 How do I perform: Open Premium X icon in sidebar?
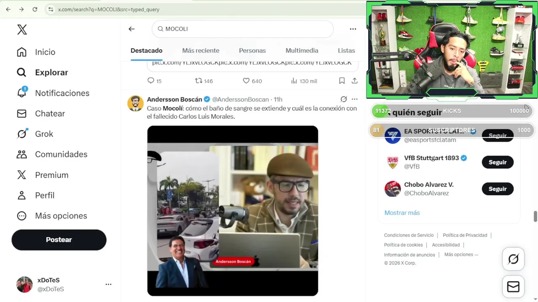21,175
